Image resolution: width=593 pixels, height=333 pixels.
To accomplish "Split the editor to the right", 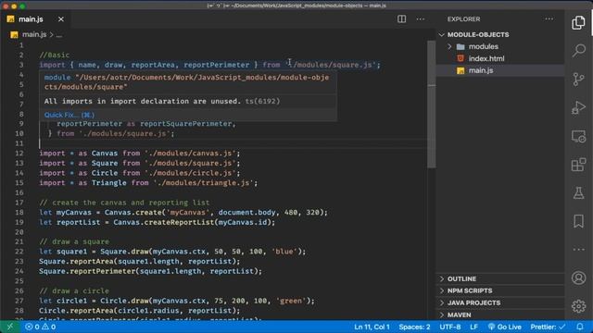I will click(x=401, y=18).
